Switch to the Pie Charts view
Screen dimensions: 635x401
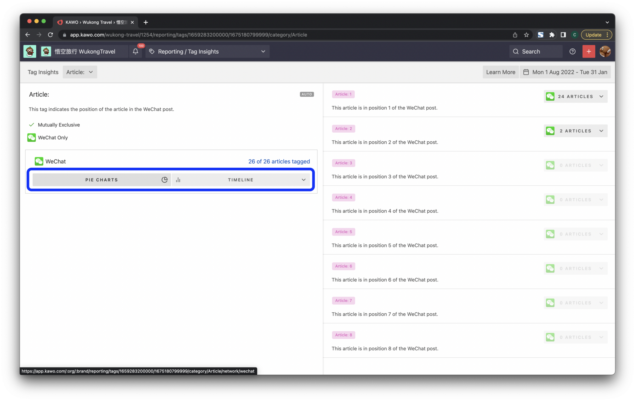101,179
